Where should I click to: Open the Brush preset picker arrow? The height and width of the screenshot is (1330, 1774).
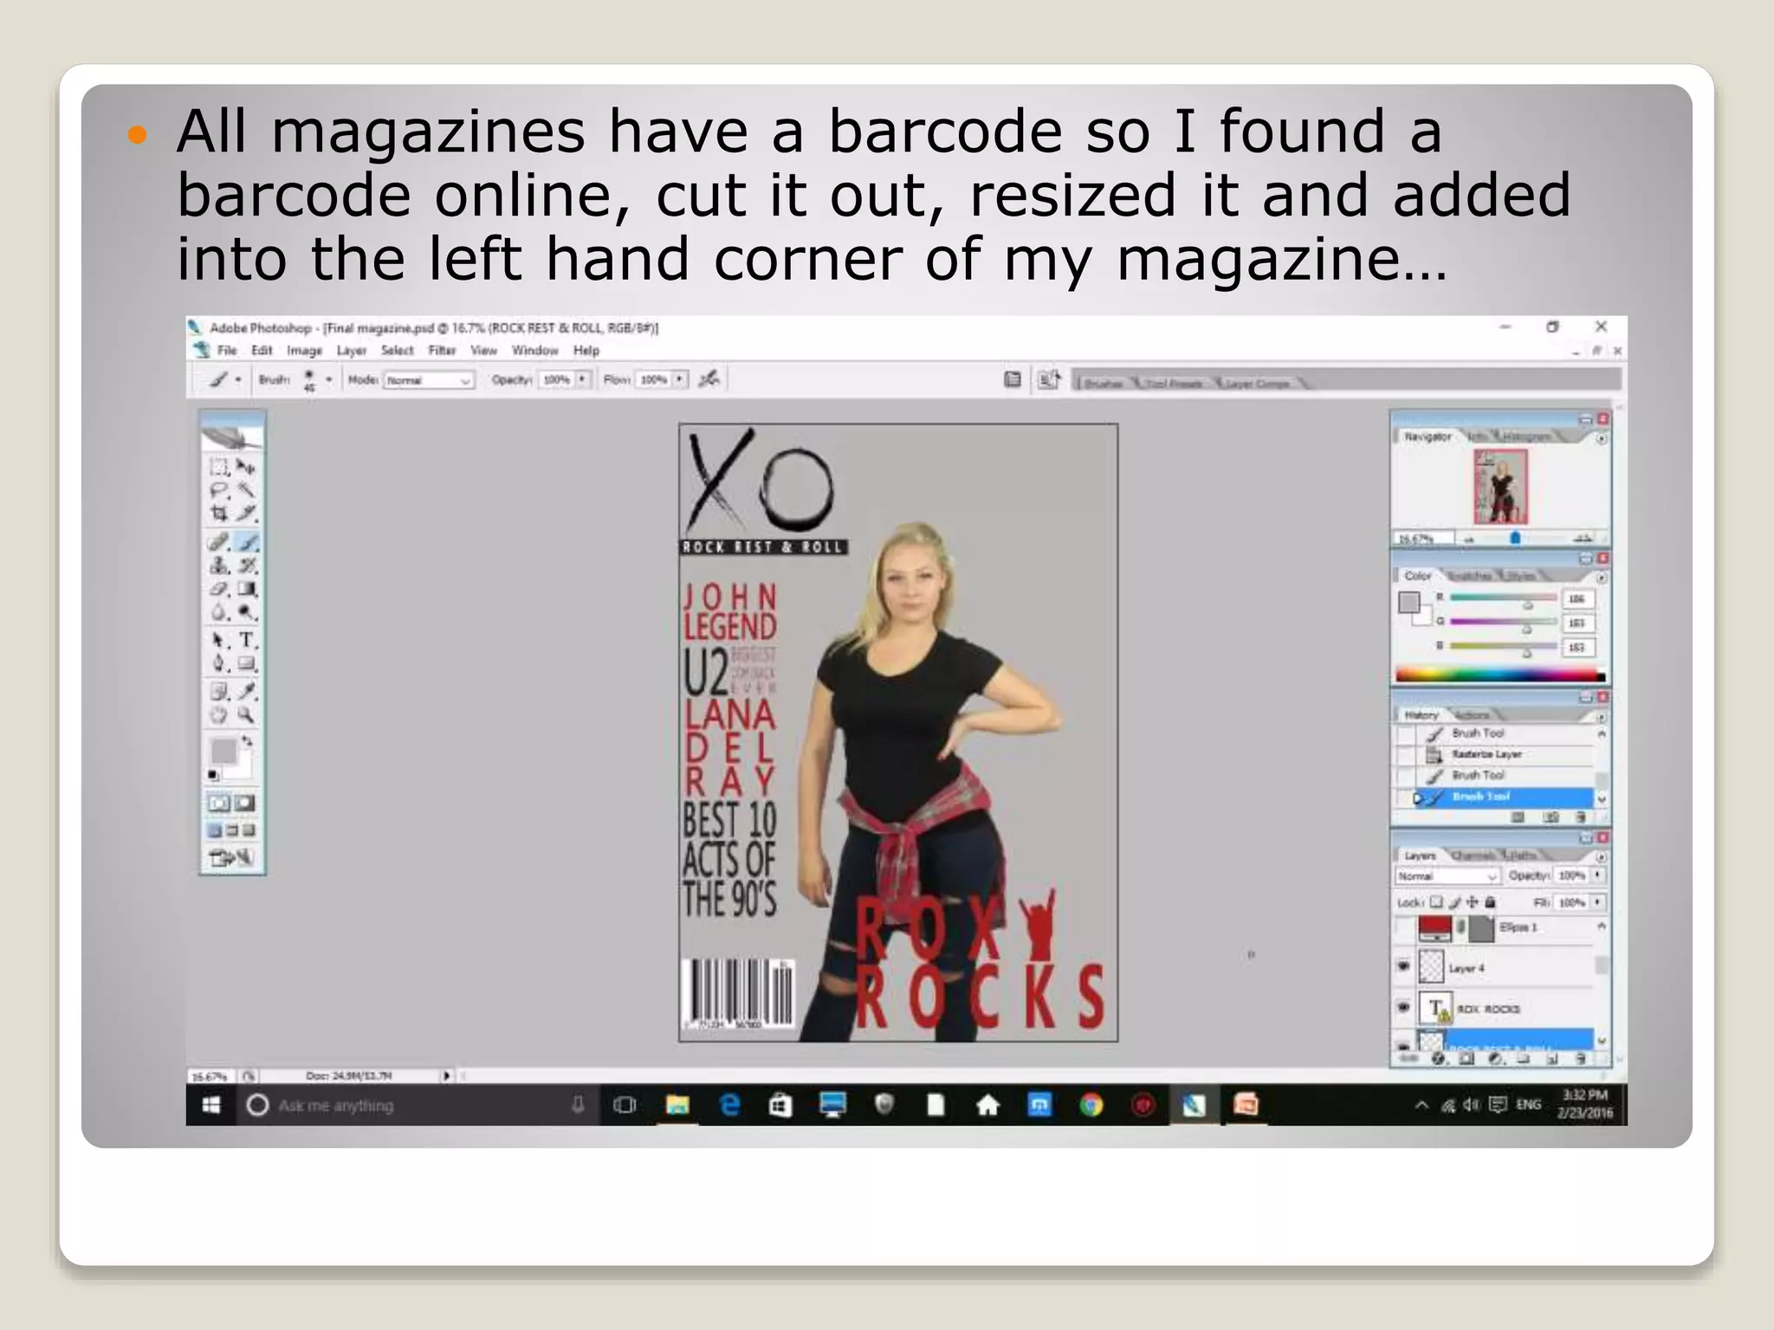[x=328, y=379]
